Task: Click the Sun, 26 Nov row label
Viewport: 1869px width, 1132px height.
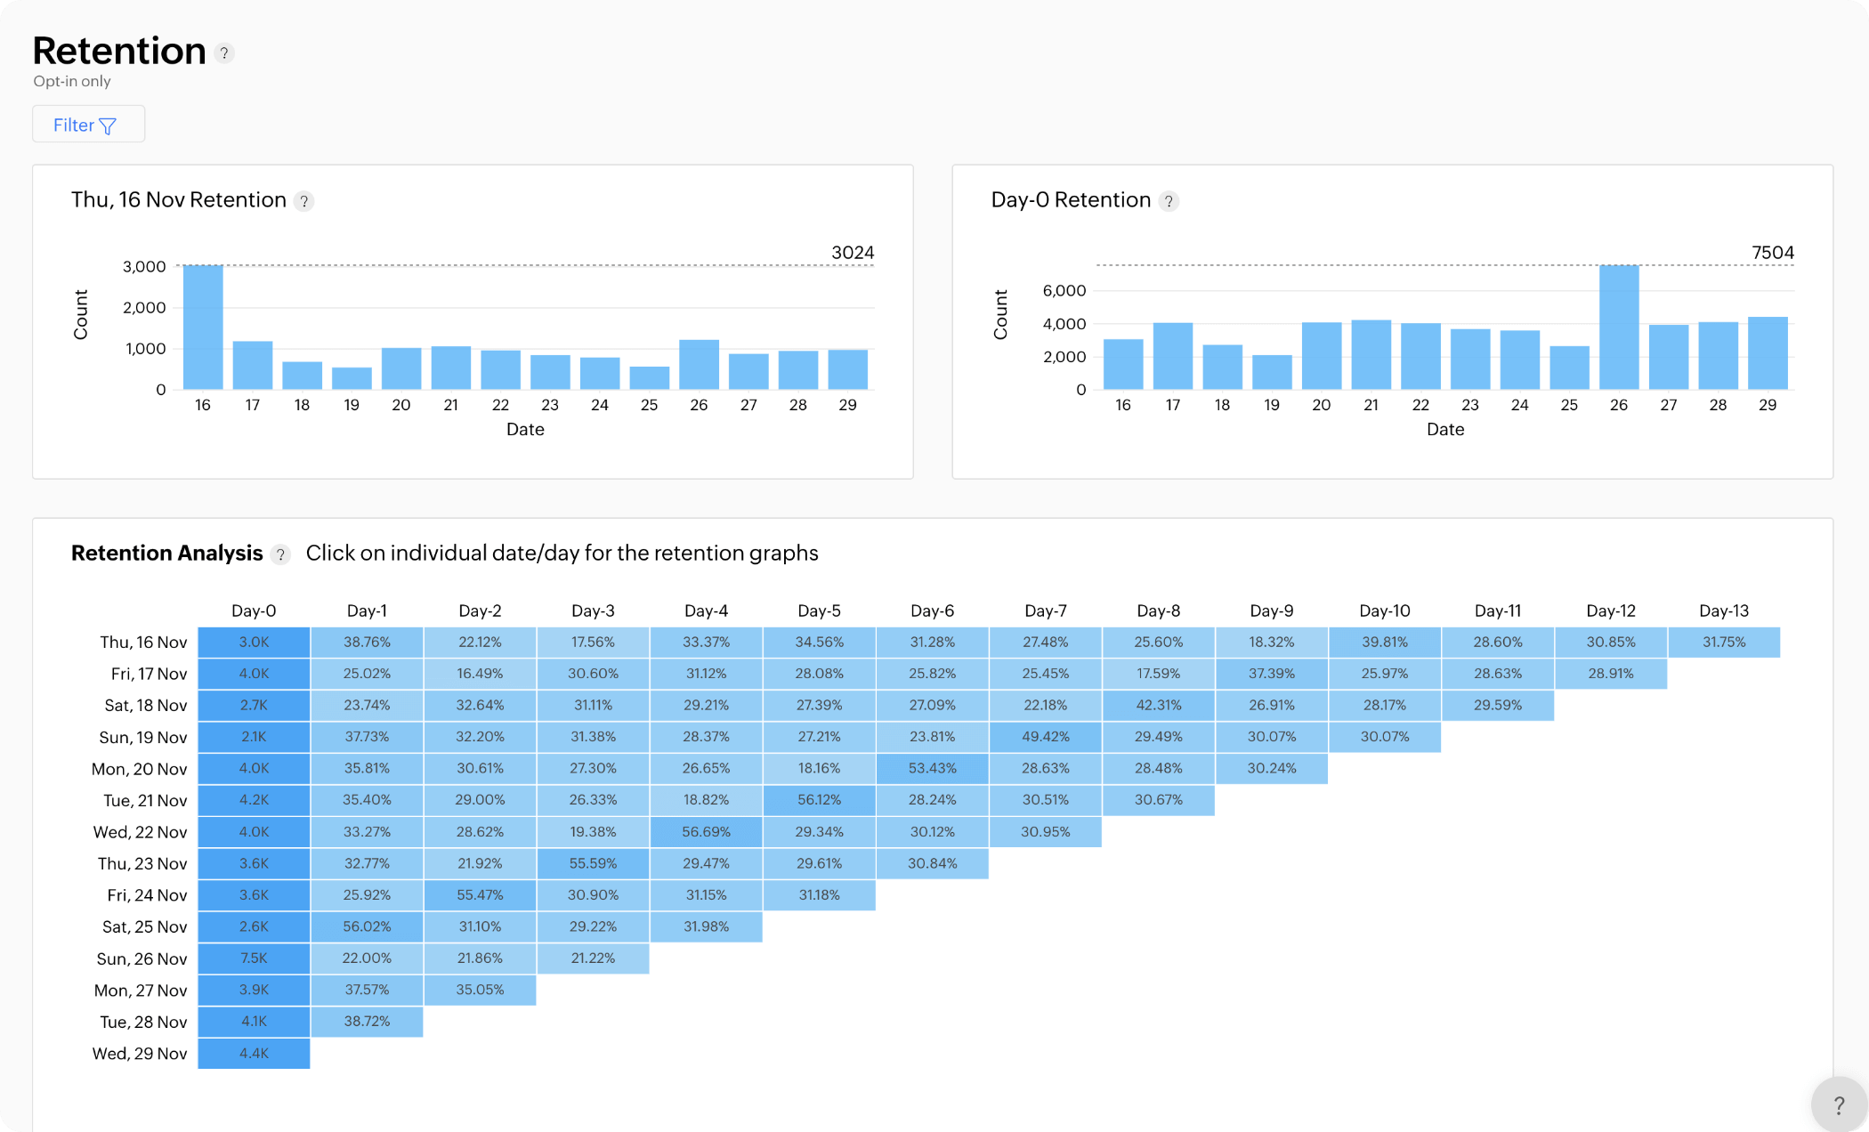Action: 142,958
